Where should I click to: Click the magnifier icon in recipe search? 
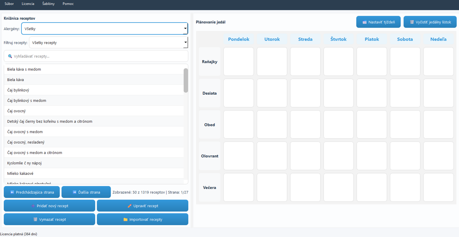[x=10, y=56]
